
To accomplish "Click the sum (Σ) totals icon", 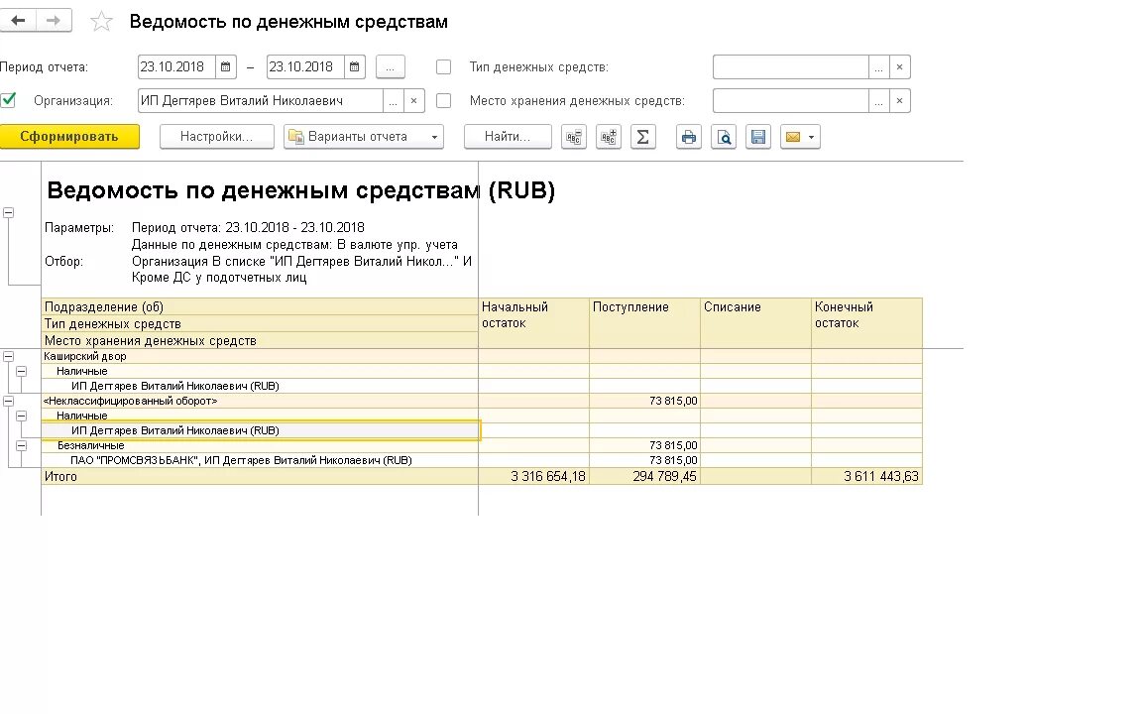I will coord(642,136).
